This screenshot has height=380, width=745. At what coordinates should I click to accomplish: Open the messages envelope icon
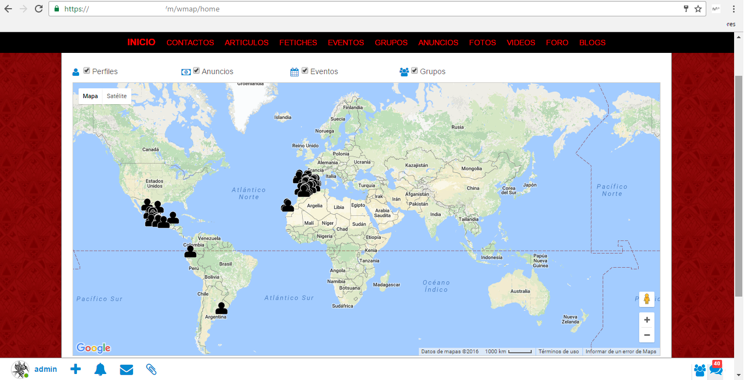pyautogui.click(x=127, y=370)
